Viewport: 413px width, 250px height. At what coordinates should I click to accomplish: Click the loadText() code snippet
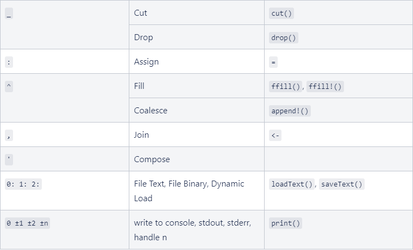292,184
